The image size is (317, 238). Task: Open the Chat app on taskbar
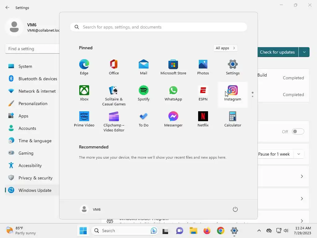point(180,231)
